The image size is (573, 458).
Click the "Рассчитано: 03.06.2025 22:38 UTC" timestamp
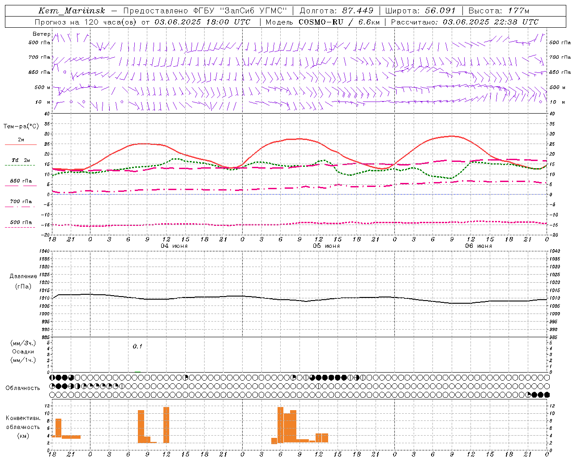click(465, 22)
